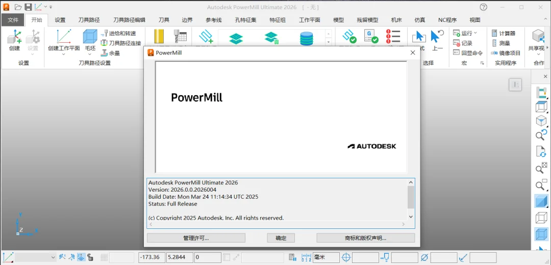Switch to the 边界 tab
This screenshot has width=551, height=265.
(187, 20)
